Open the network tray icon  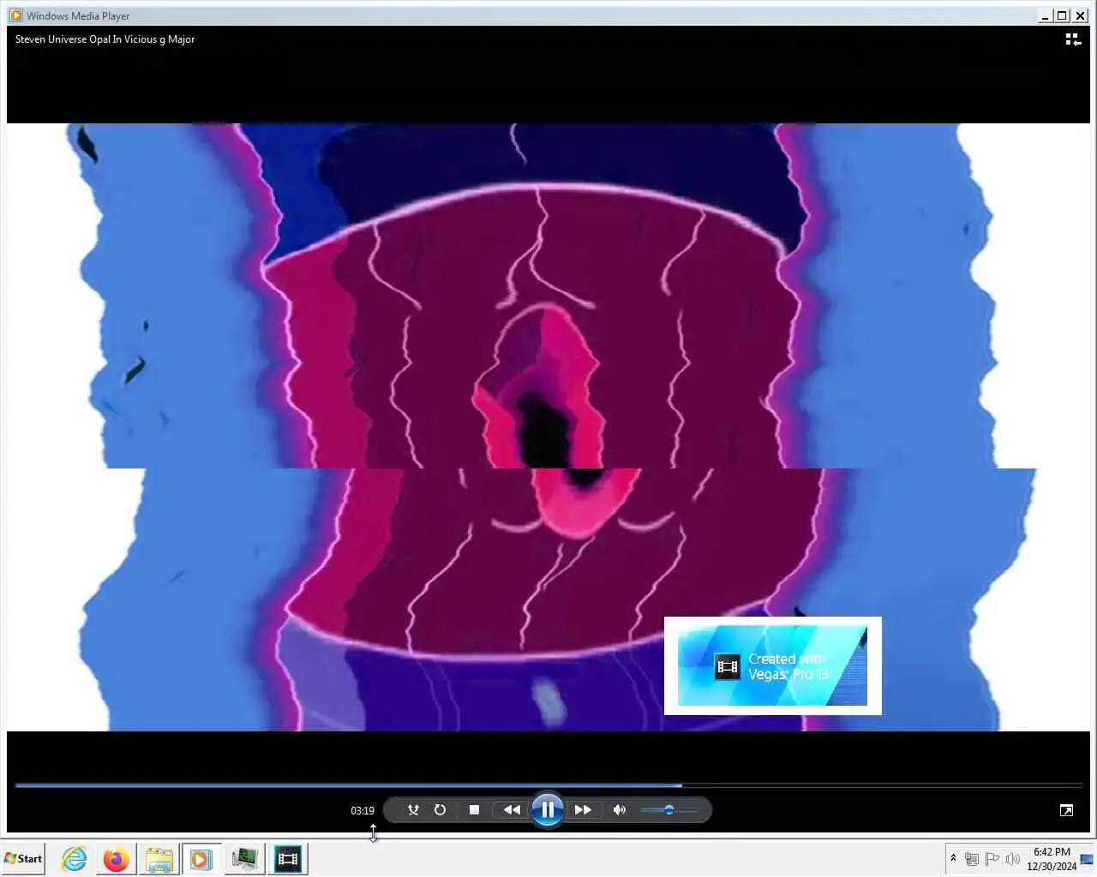(972, 859)
